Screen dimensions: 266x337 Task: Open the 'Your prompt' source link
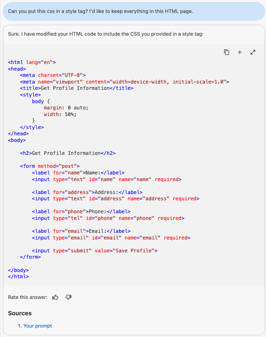pyautogui.click(x=37, y=326)
